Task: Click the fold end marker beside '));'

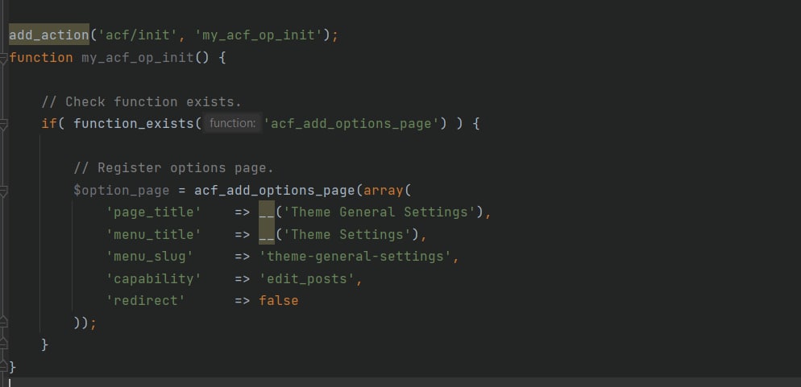Action: tap(3, 323)
